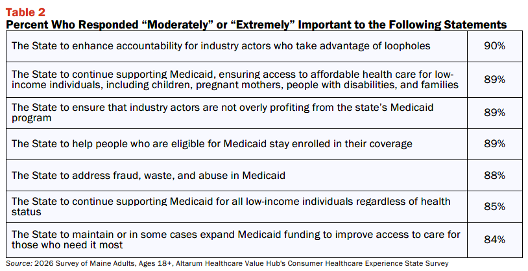
Task: Click "Consumer Healthcare Experience State Survey" text
Action: (x=366, y=264)
